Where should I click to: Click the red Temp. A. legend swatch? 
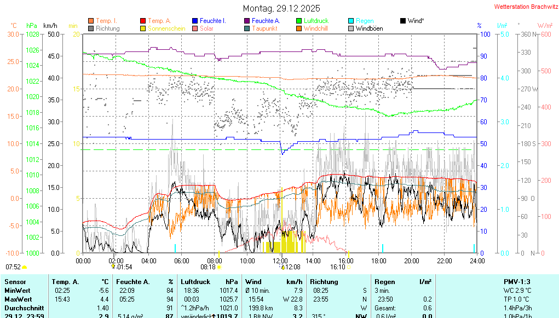(143, 21)
